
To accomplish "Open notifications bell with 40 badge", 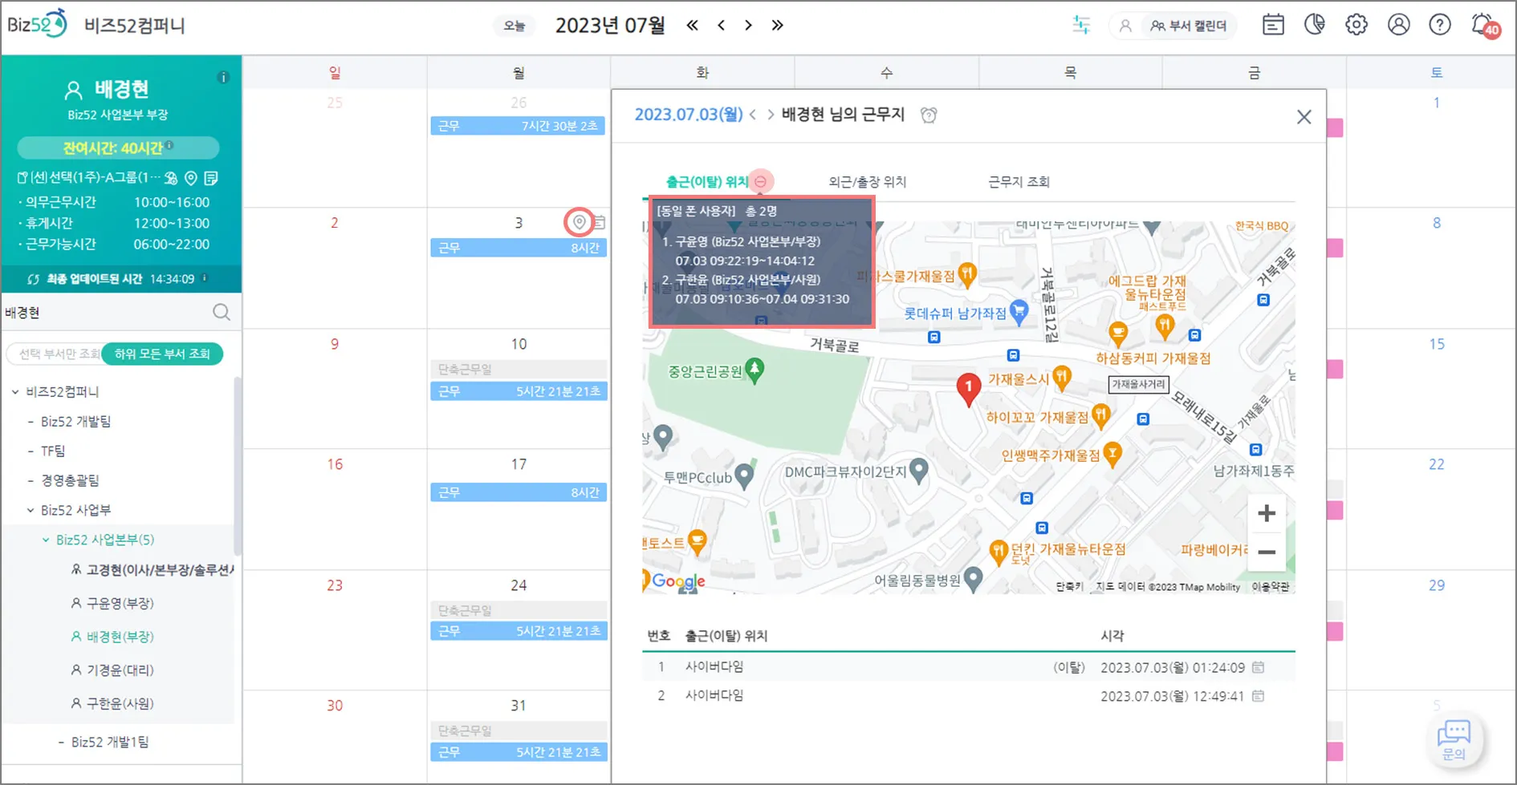I will coord(1485,26).
